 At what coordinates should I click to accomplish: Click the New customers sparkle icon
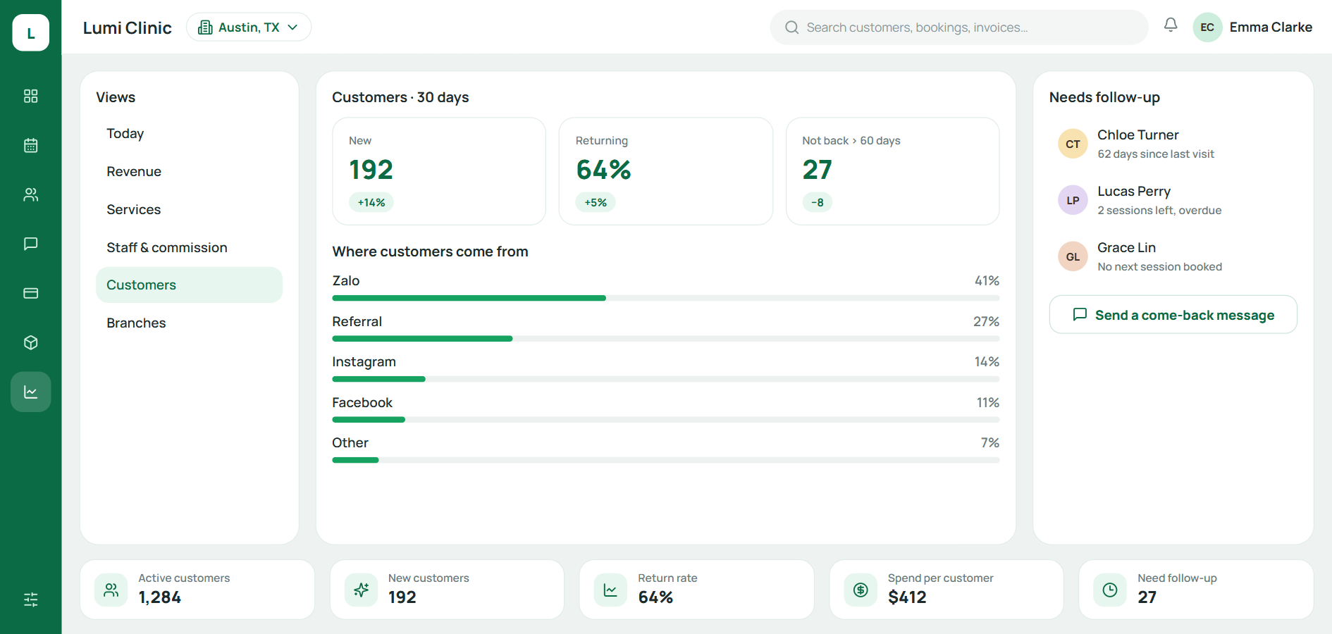coord(362,590)
